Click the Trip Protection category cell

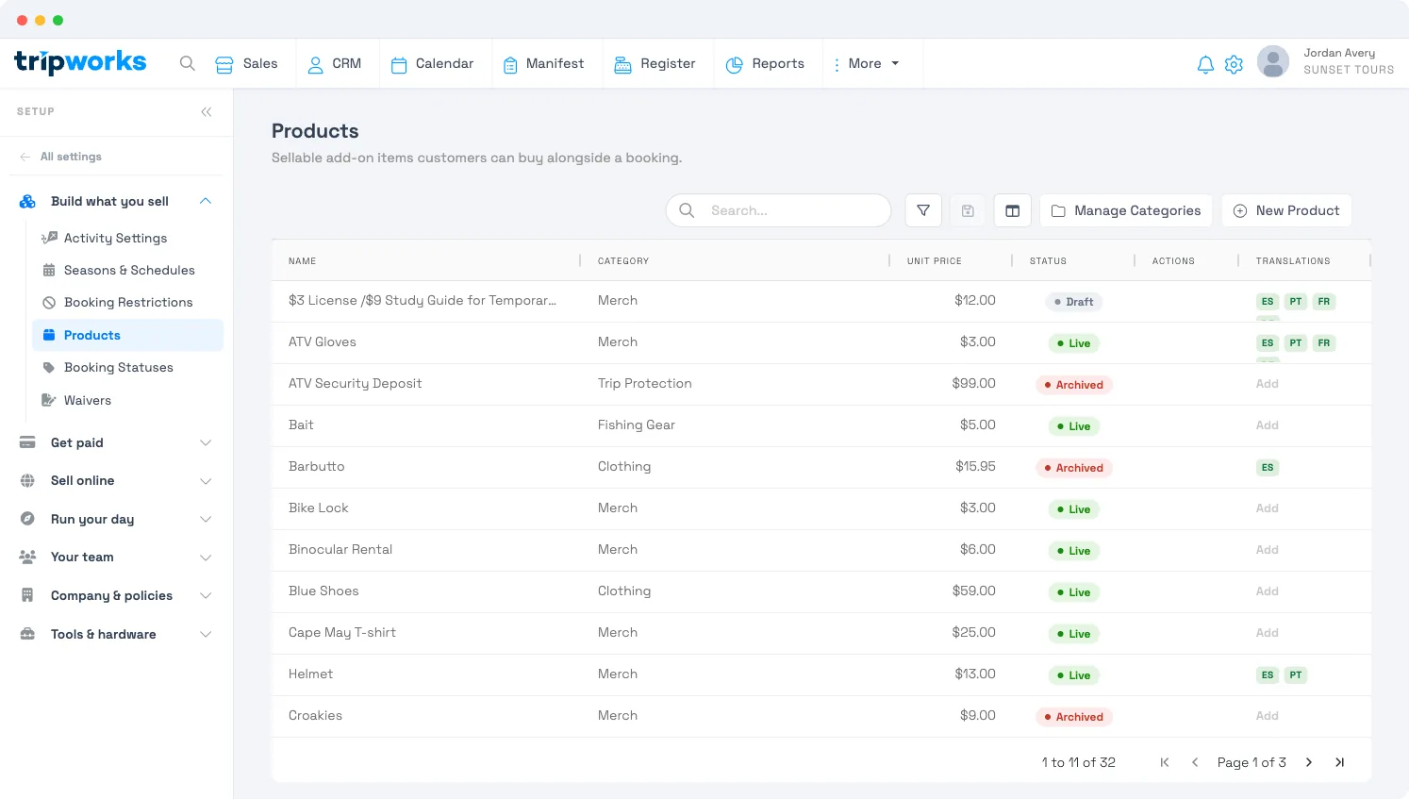click(645, 384)
